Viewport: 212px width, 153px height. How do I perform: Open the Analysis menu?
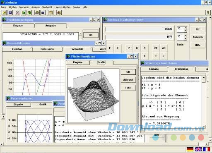coord(36,7)
